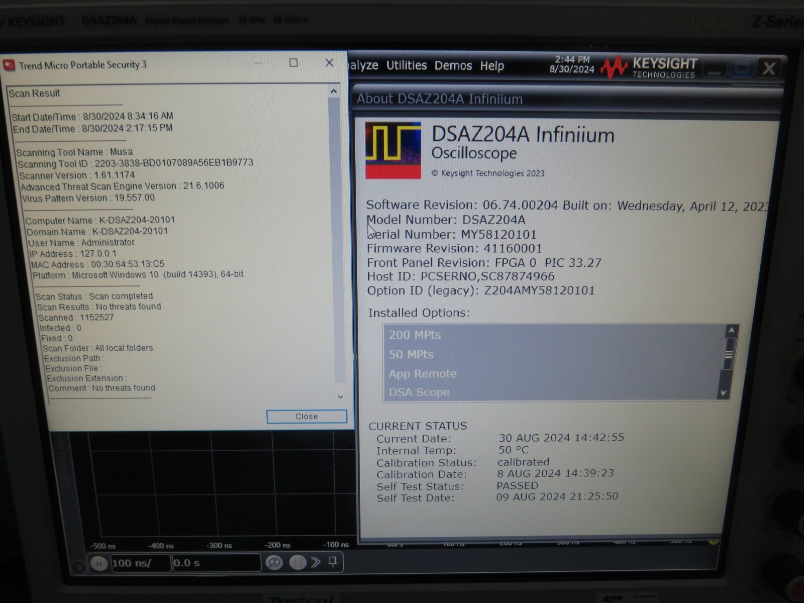Click the 2:44 PM date and time display

pos(572,64)
